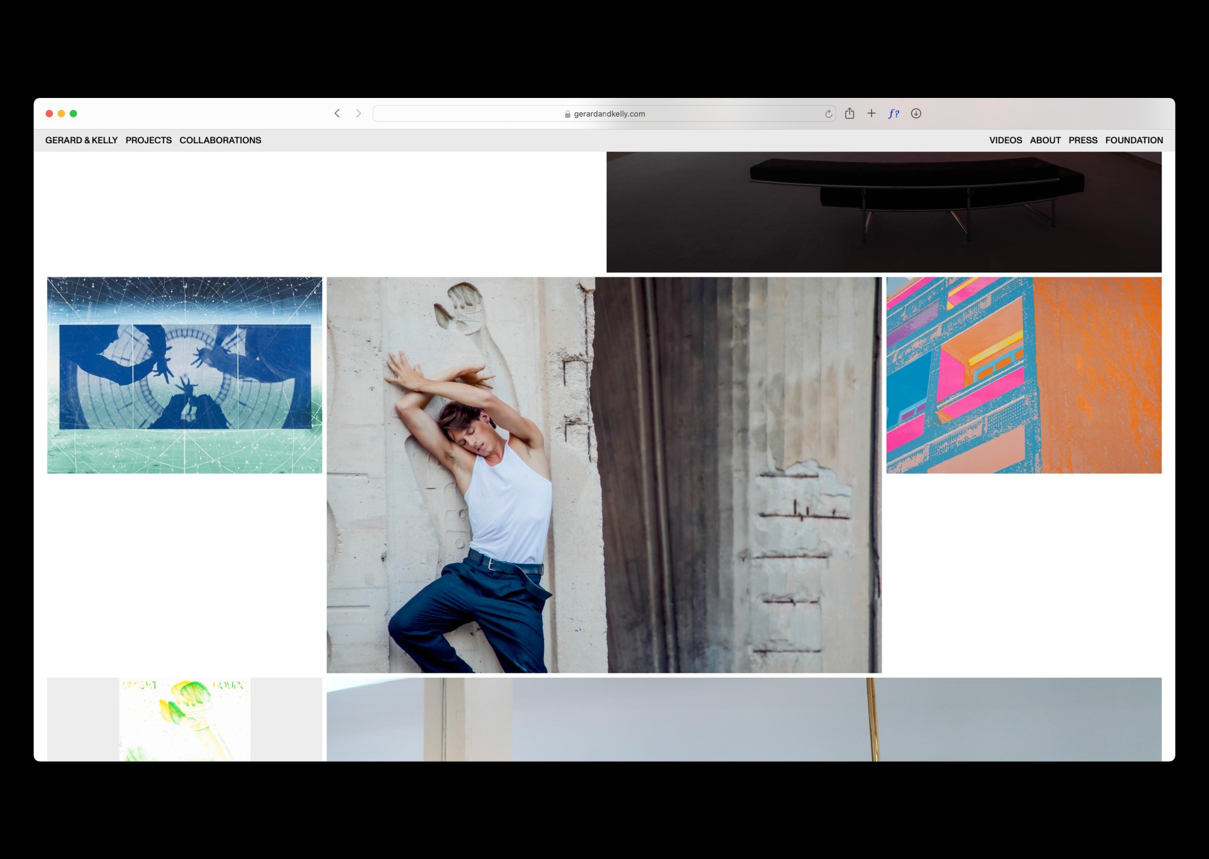Open the orange and pink building thumbnail
1209x859 pixels.
pos(1023,375)
